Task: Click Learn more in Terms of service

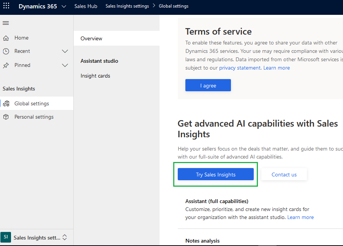Action: click(277, 68)
